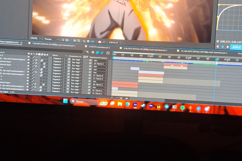Screen dimensions: 242x161
Task: Click the zoom out mountain icon in timeline
Action: tap(112, 97)
